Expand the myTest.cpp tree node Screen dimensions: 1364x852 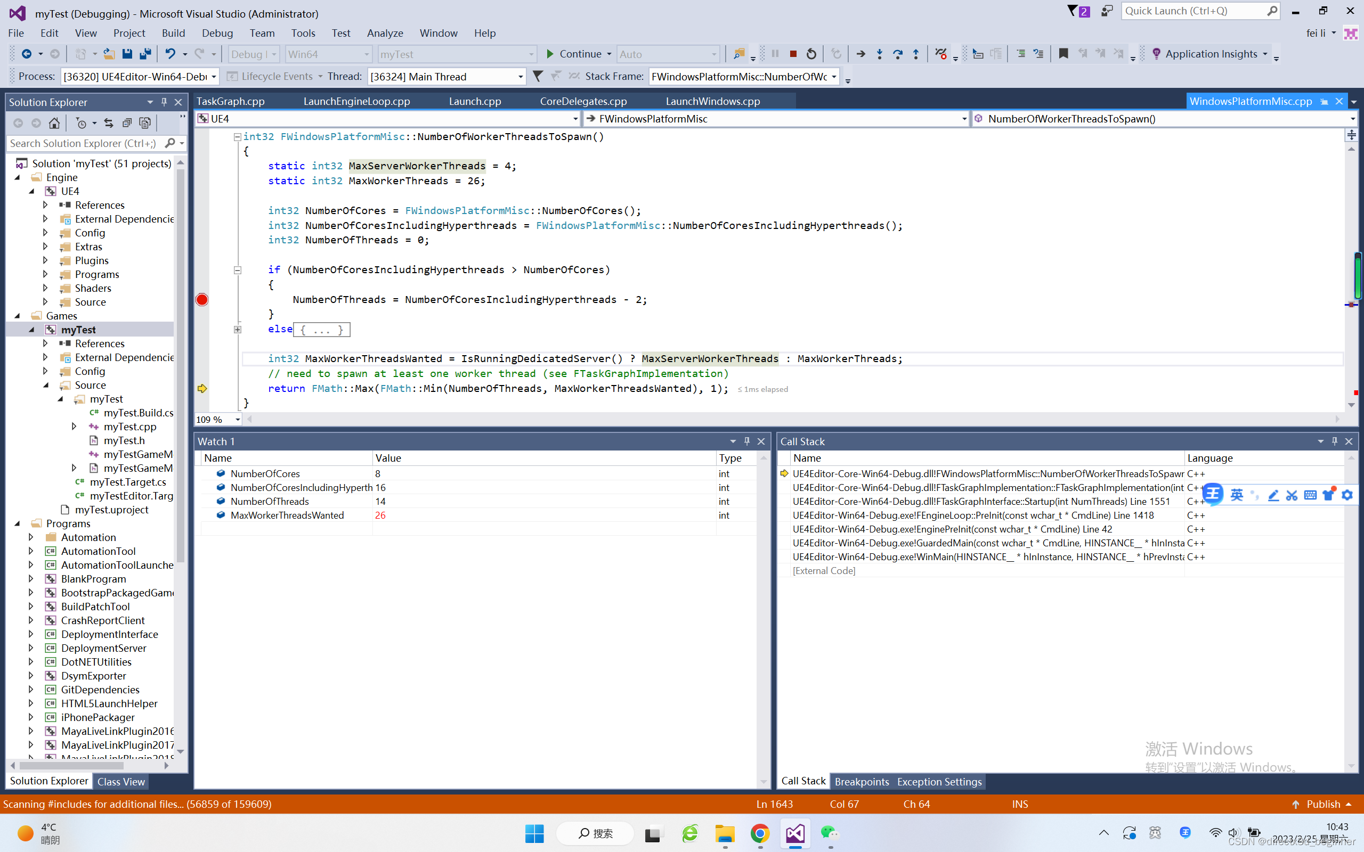[74, 427]
